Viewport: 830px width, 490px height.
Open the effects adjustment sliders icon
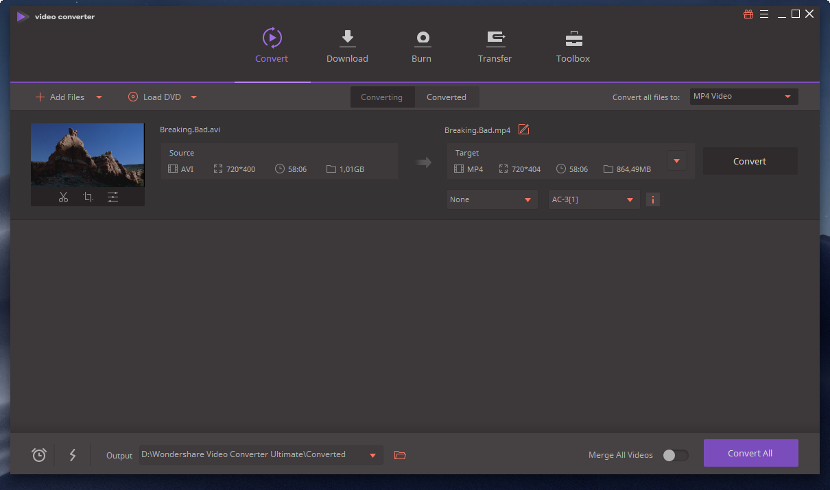[x=112, y=197]
